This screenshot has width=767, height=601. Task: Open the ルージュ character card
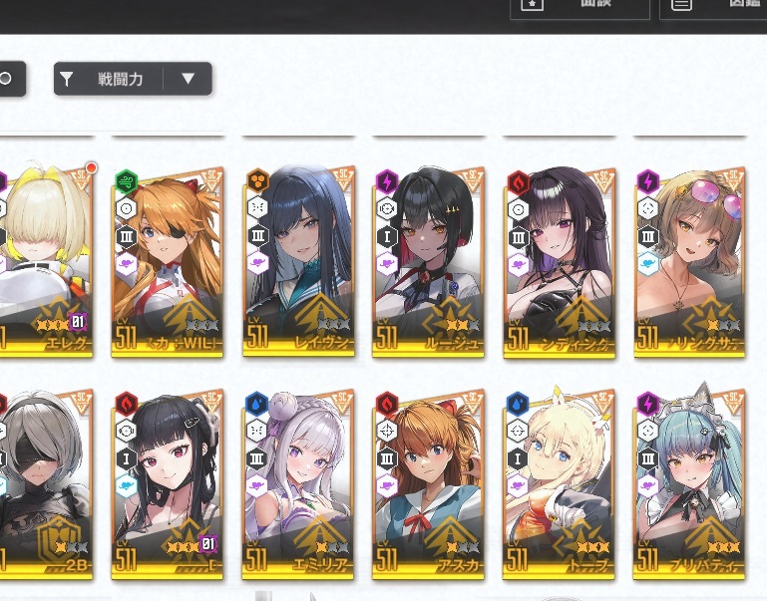pos(428,261)
